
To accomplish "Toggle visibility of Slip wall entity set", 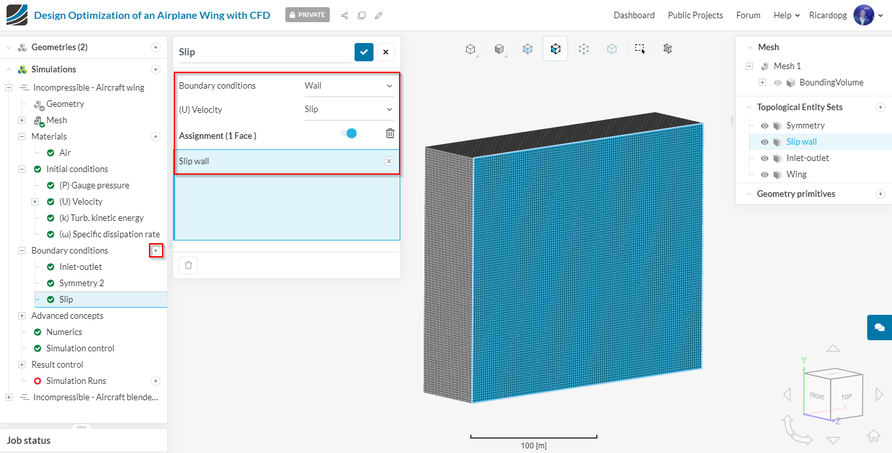I will (765, 141).
